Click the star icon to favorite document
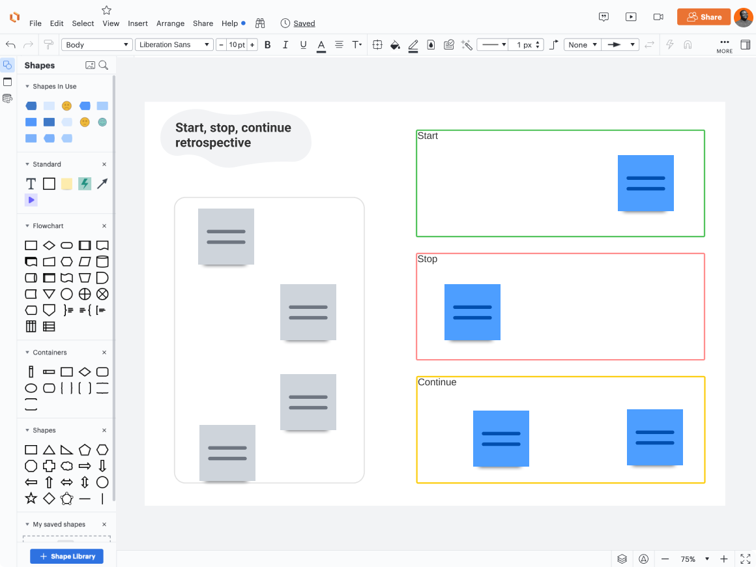 tap(107, 10)
